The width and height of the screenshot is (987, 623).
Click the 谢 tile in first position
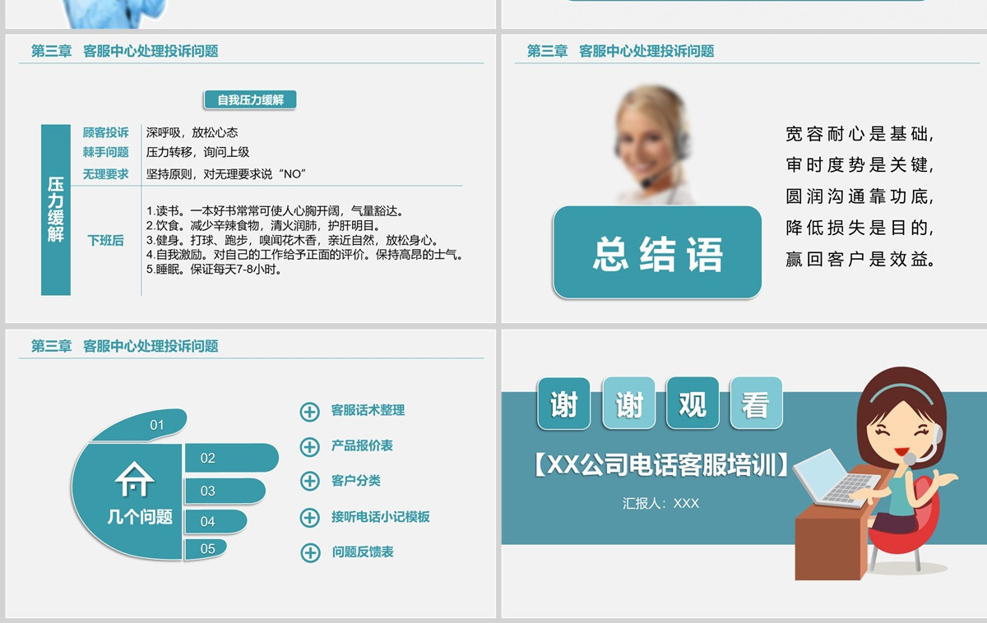tap(564, 403)
